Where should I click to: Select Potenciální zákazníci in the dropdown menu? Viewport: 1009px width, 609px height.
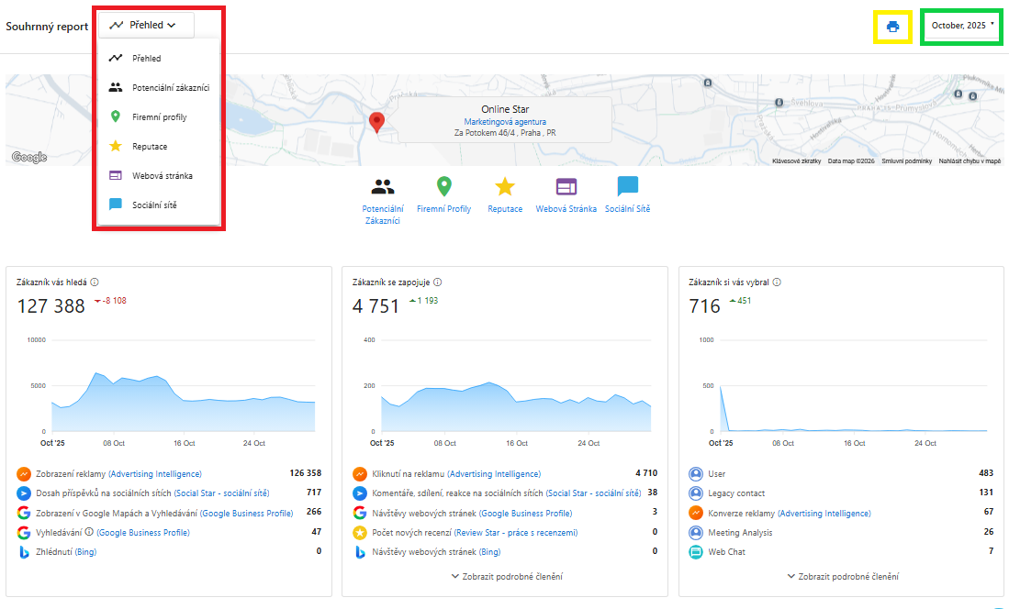[158, 87]
